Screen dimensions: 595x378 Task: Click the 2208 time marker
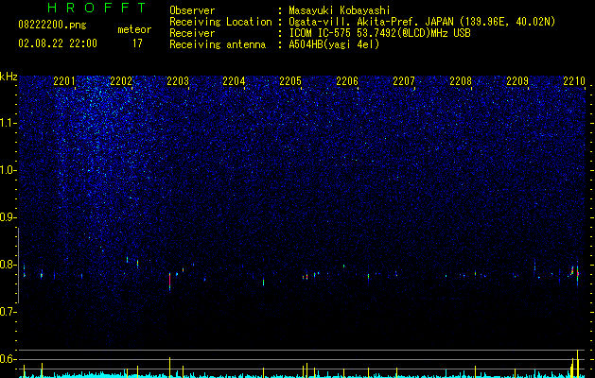pyautogui.click(x=461, y=81)
